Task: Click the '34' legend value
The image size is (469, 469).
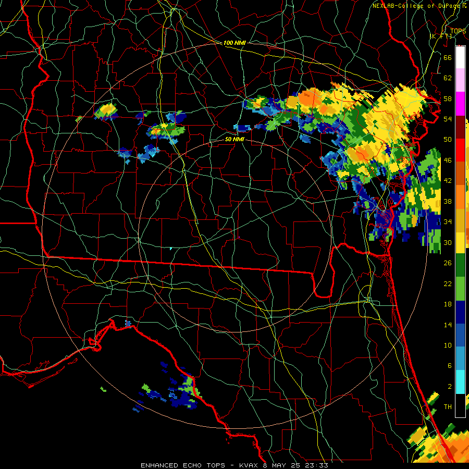Action: 448,221
